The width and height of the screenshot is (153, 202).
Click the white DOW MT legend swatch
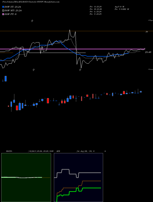tap(3, 11)
